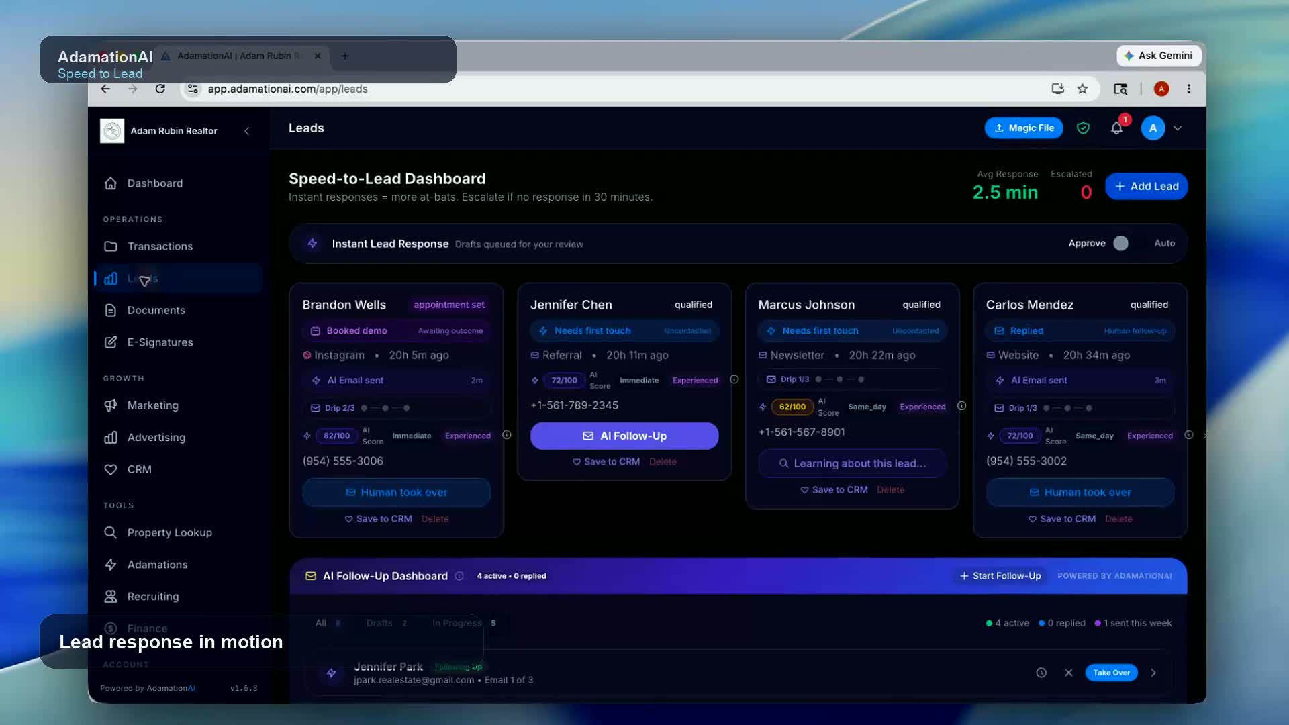Image resolution: width=1289 pixels, height=725 pixels.
Task: Click the clock icon on Jennifer Park row
Action: (1041, 673)
